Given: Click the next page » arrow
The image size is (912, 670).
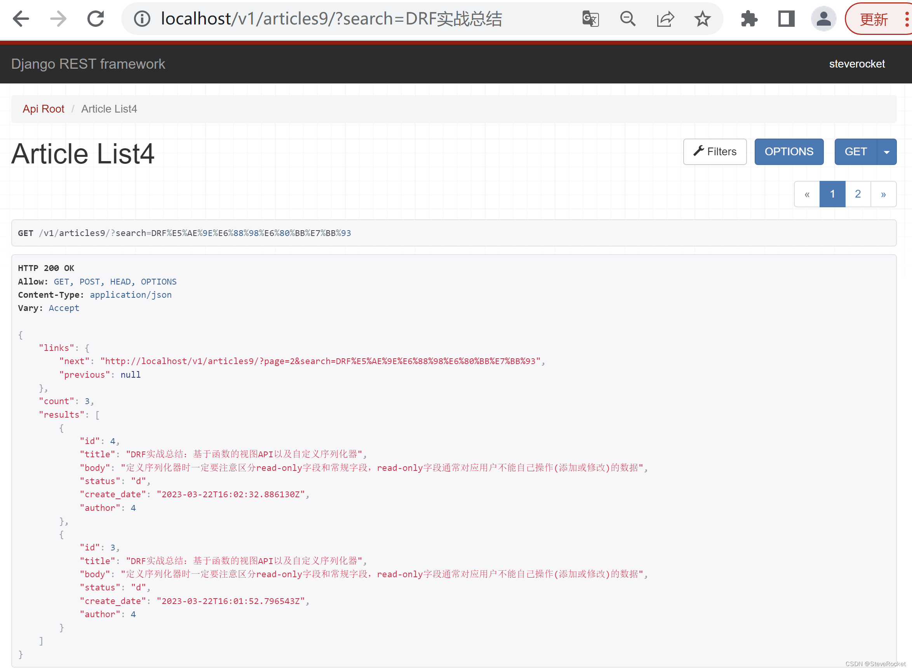Looking at the screenshot, I should pos(883,194).
